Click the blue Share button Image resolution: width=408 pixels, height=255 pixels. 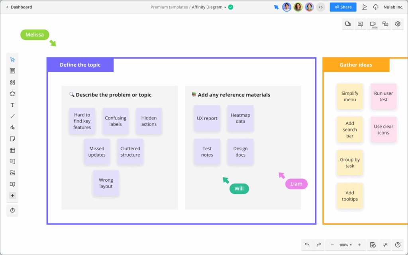(343, 7)
